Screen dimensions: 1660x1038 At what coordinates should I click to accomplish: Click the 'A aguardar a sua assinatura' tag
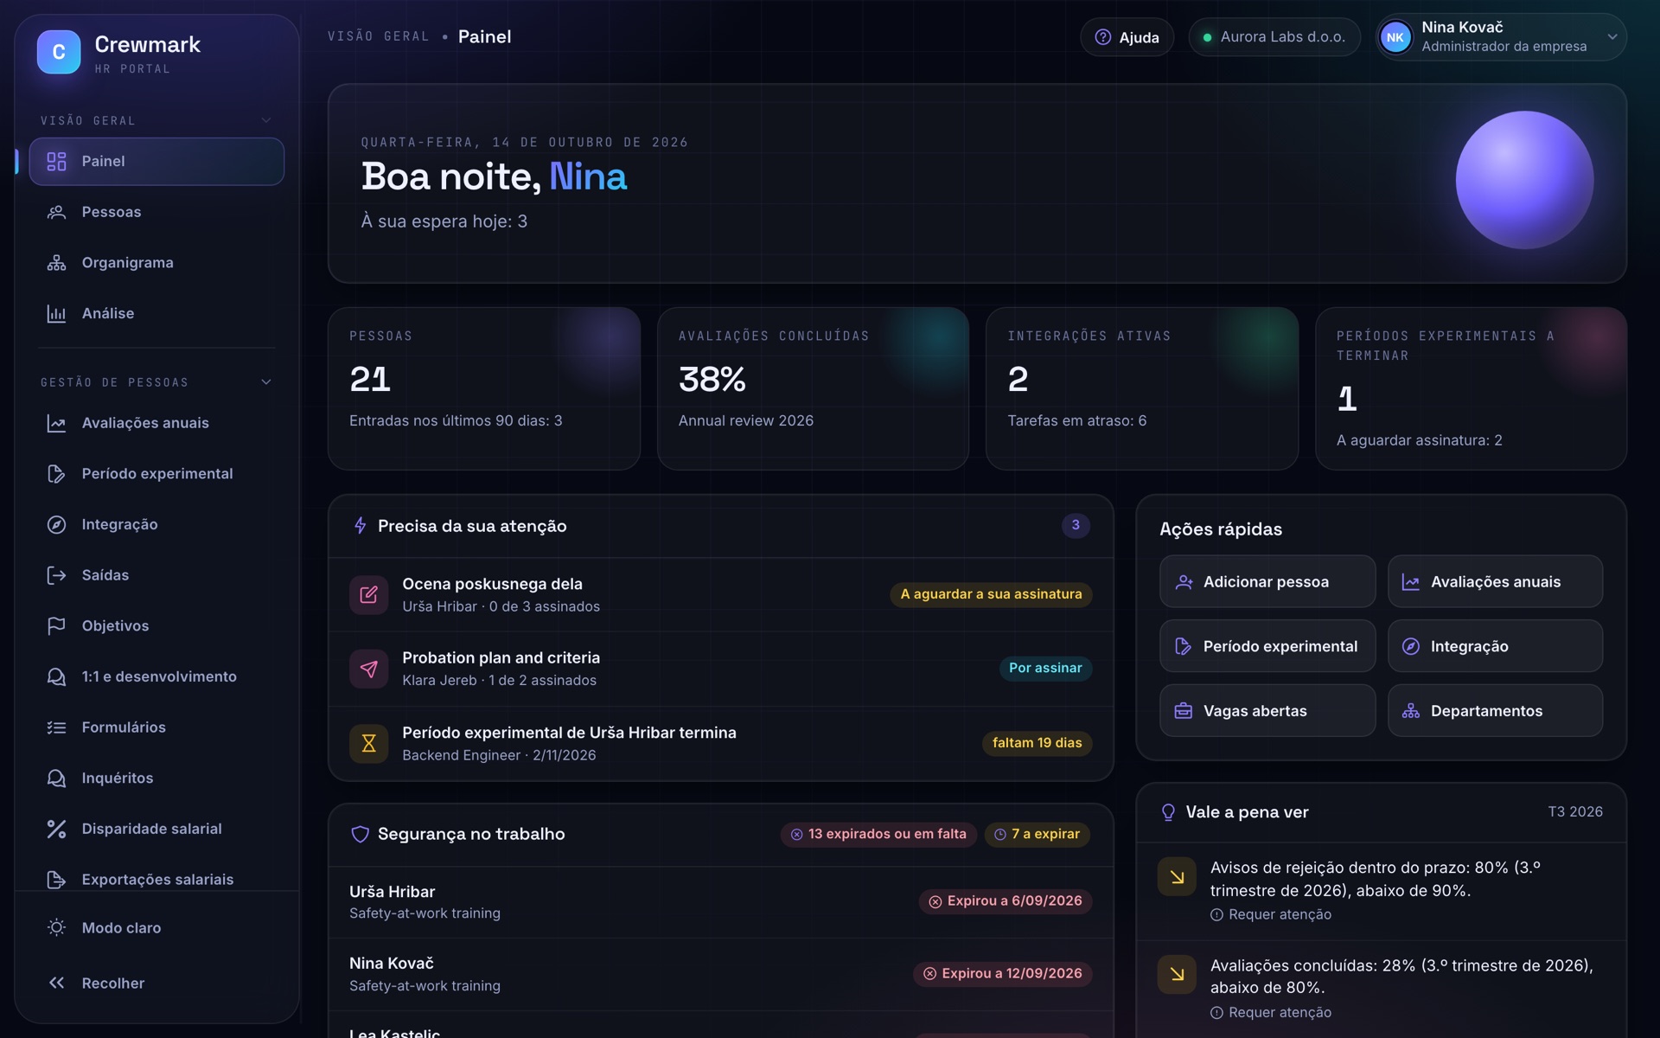991,594
